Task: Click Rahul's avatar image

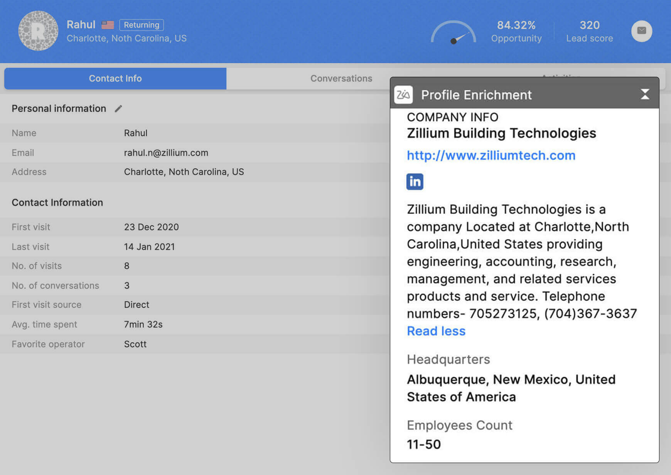Action: pyautogui.click(x=38, y=31)
